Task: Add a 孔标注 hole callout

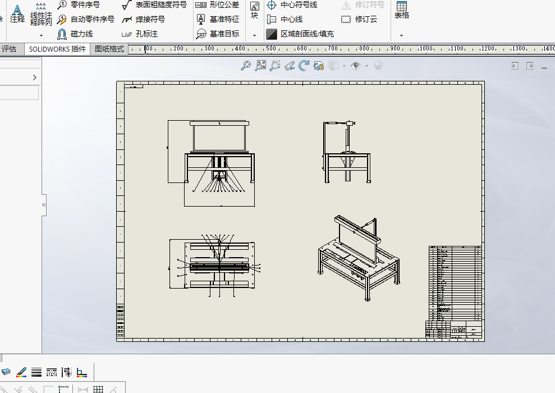Action: (140, 34)
